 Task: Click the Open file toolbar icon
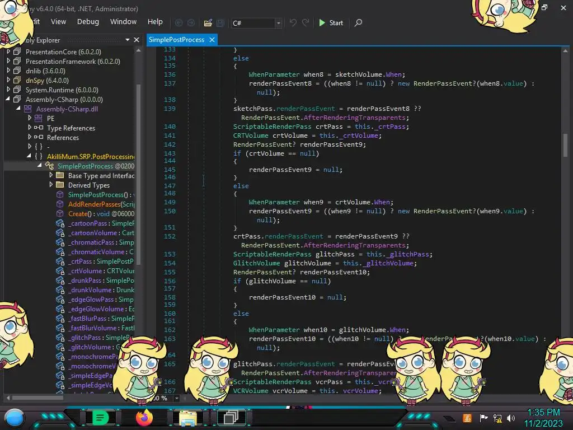(208, 22)
